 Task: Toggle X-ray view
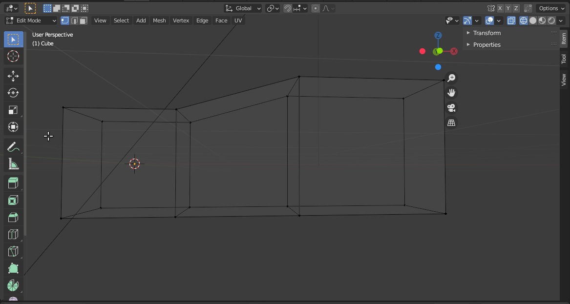511,20
